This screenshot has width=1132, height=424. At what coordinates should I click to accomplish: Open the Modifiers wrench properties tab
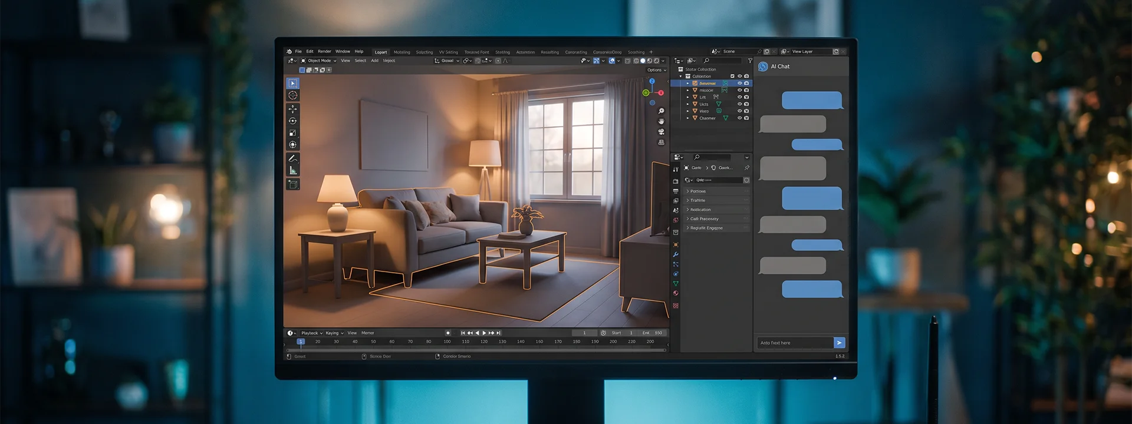pos(676,254)
